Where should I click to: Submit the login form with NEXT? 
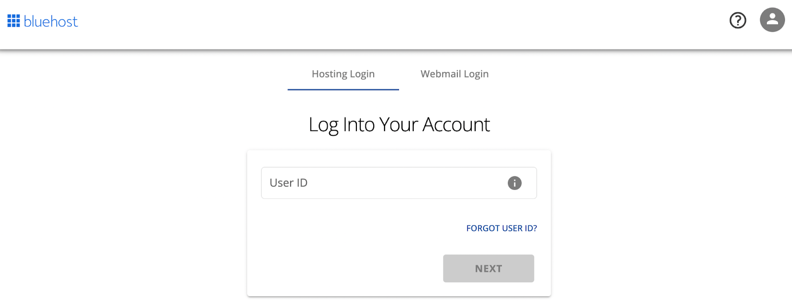(x=488, y=268)
